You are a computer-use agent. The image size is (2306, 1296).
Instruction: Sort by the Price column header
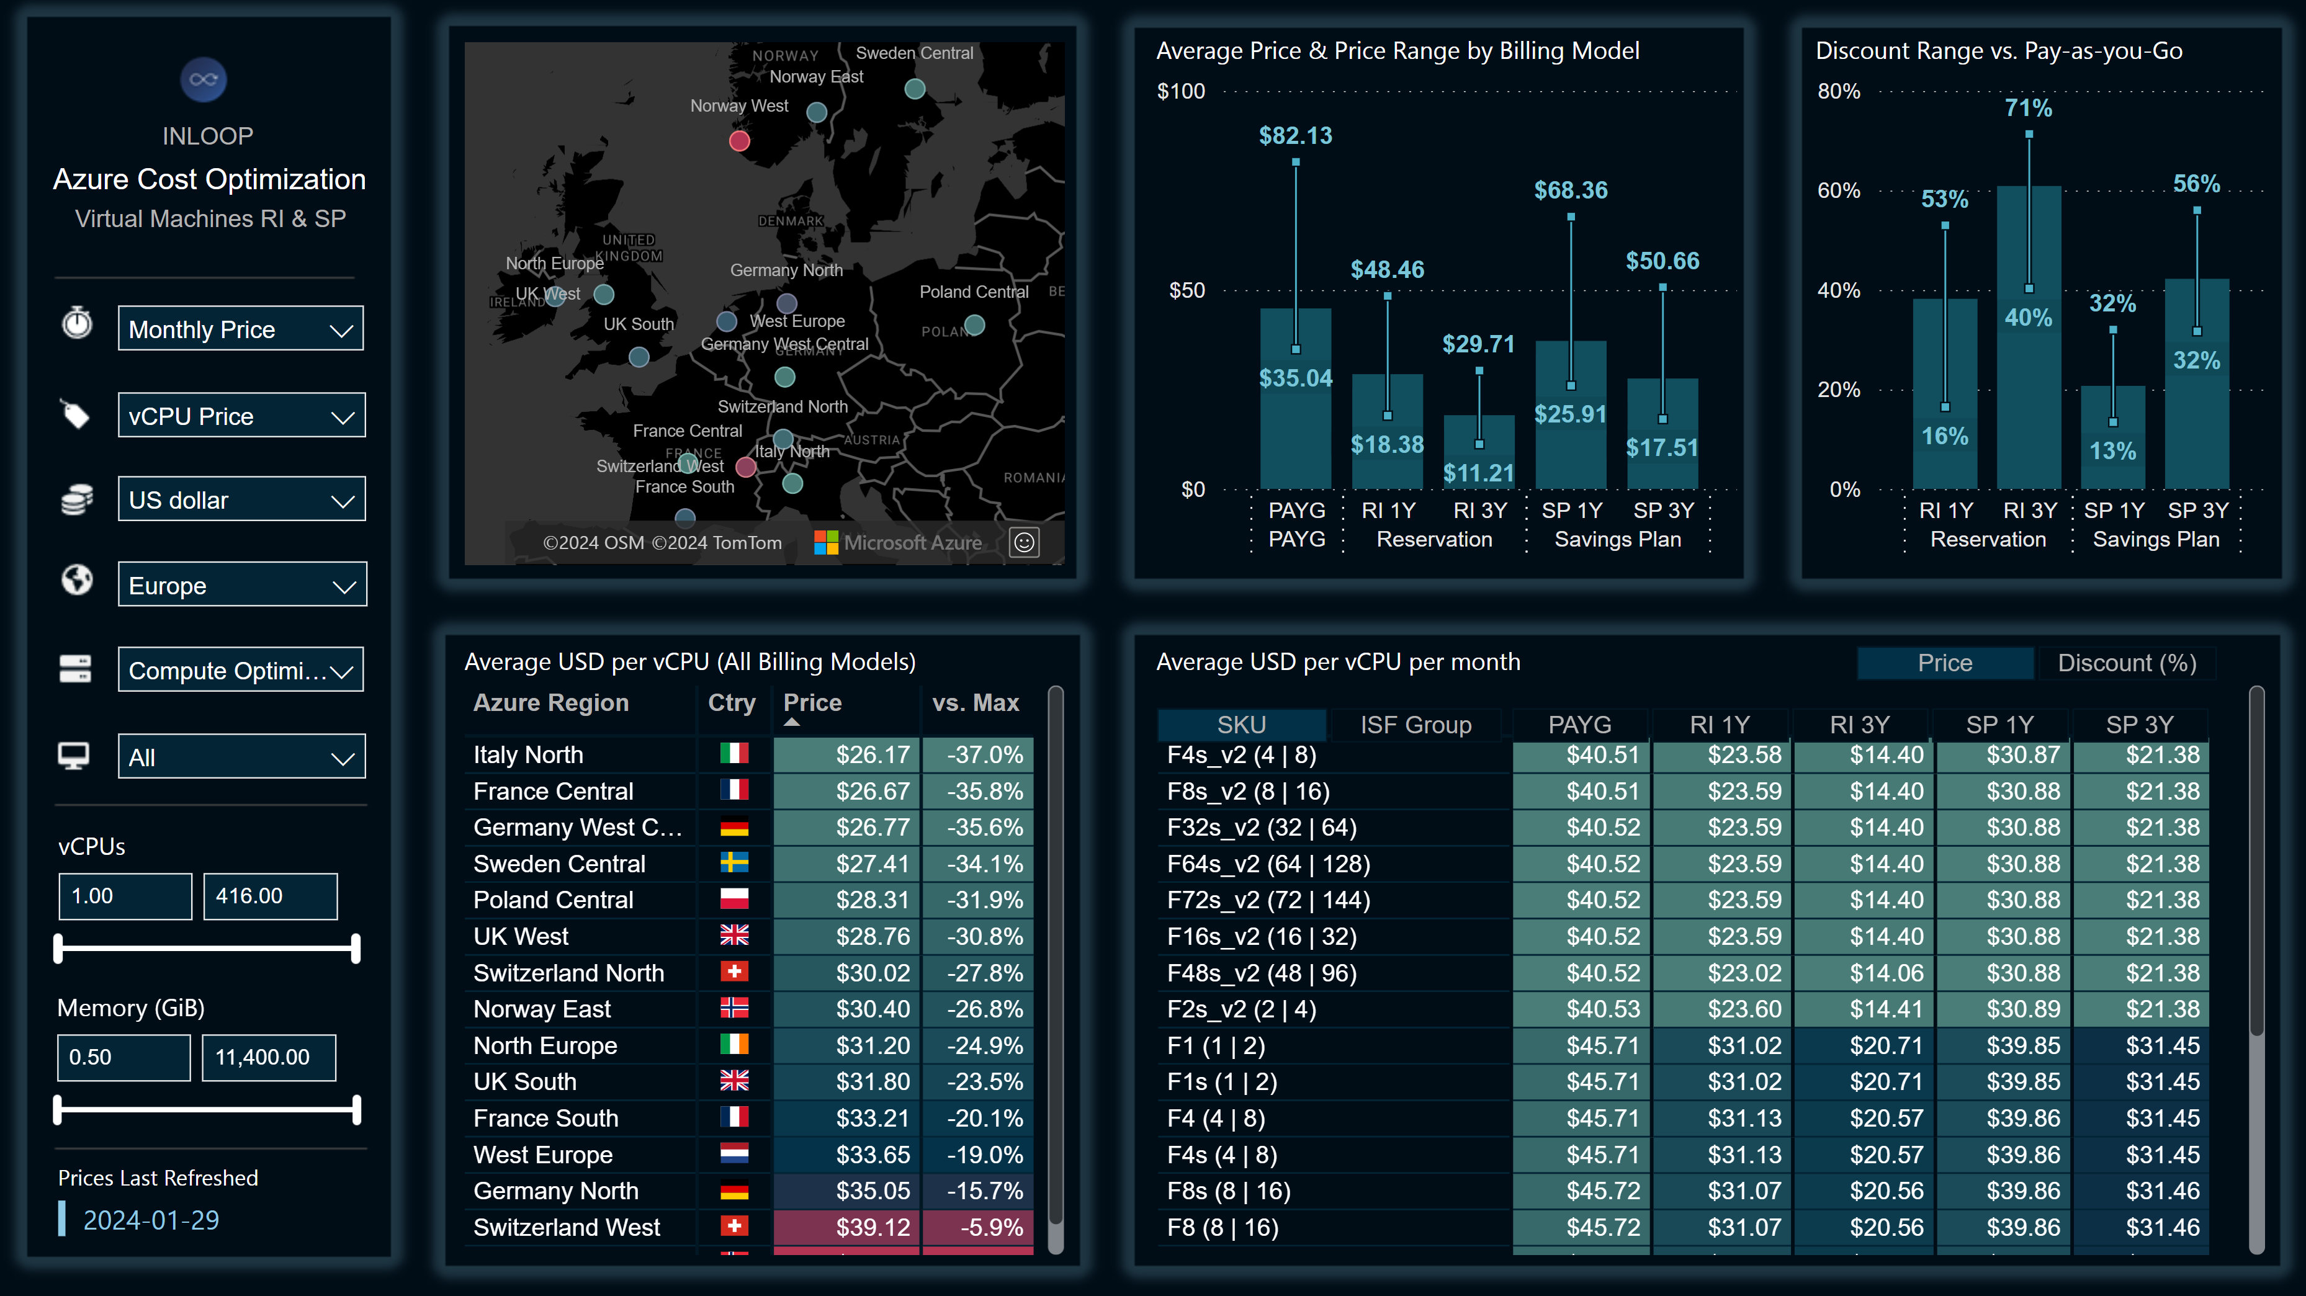(812, 703)
